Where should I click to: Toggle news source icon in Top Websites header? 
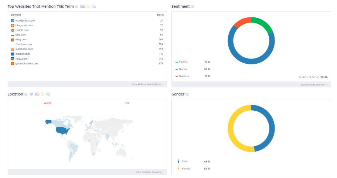(82, 6)
